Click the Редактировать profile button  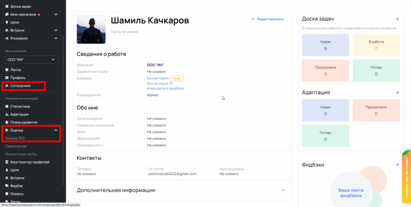pos(267,19)
